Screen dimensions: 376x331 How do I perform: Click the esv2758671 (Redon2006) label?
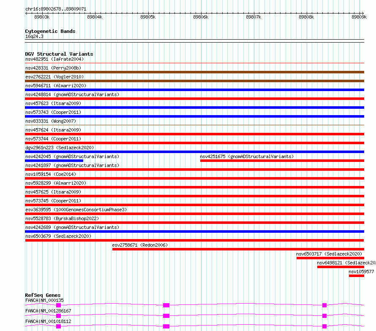140,245
